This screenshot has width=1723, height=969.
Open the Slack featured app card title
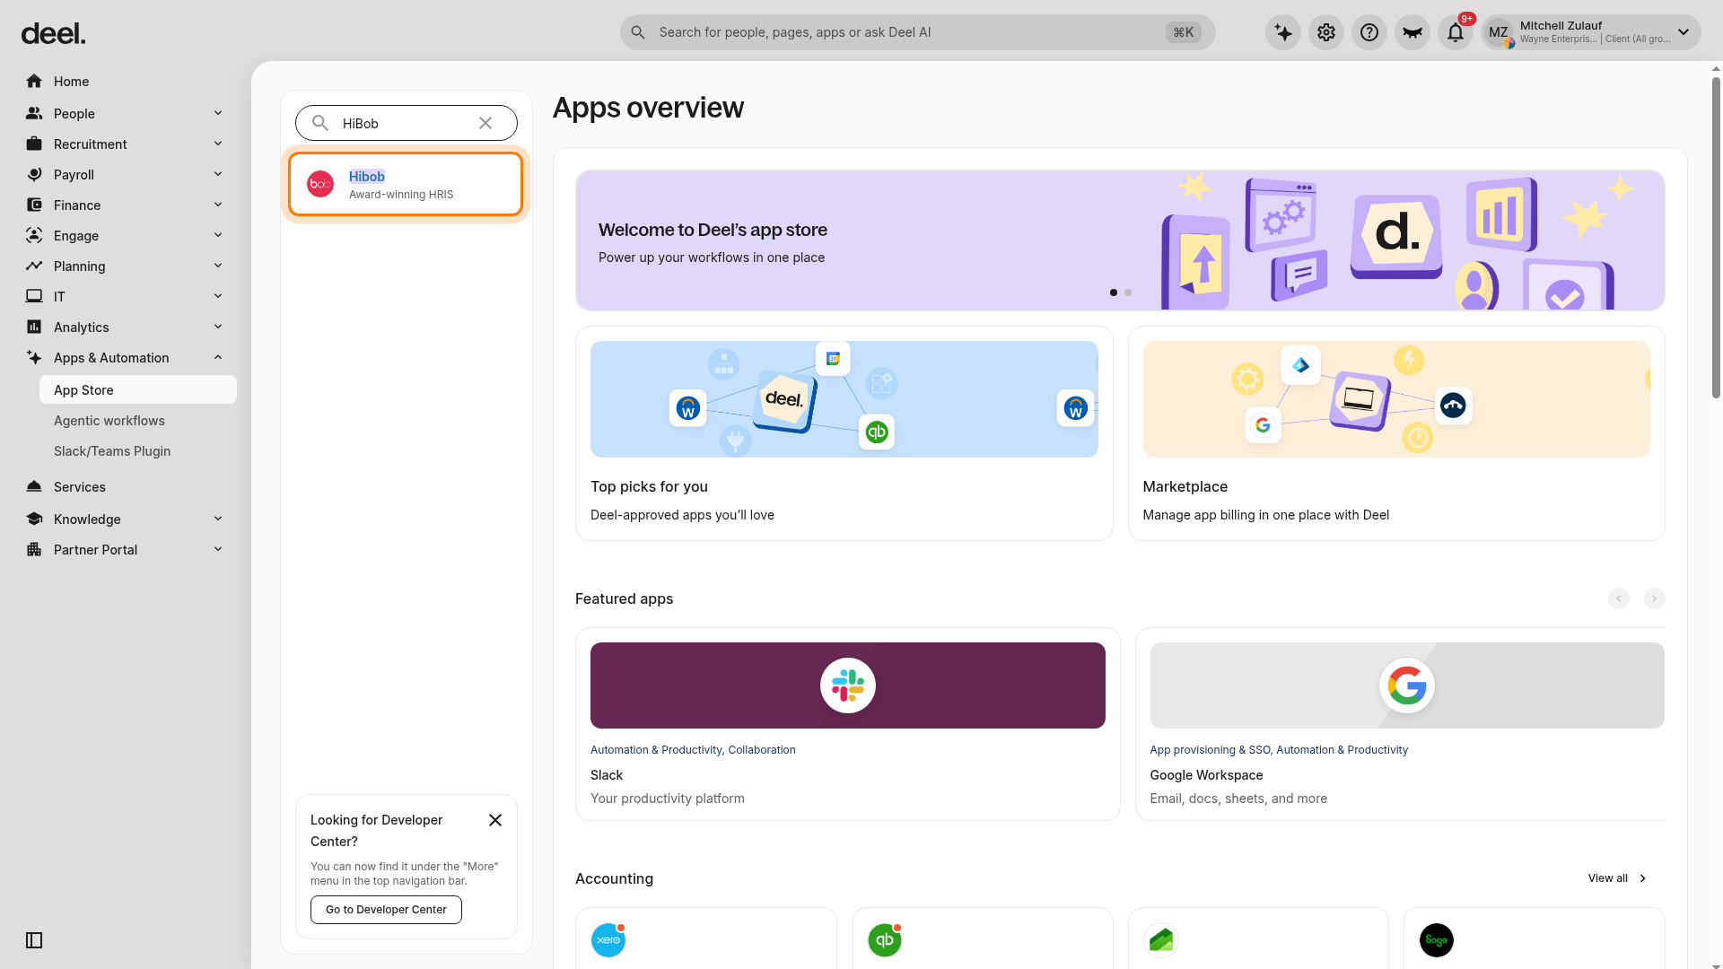pos(607,775)
